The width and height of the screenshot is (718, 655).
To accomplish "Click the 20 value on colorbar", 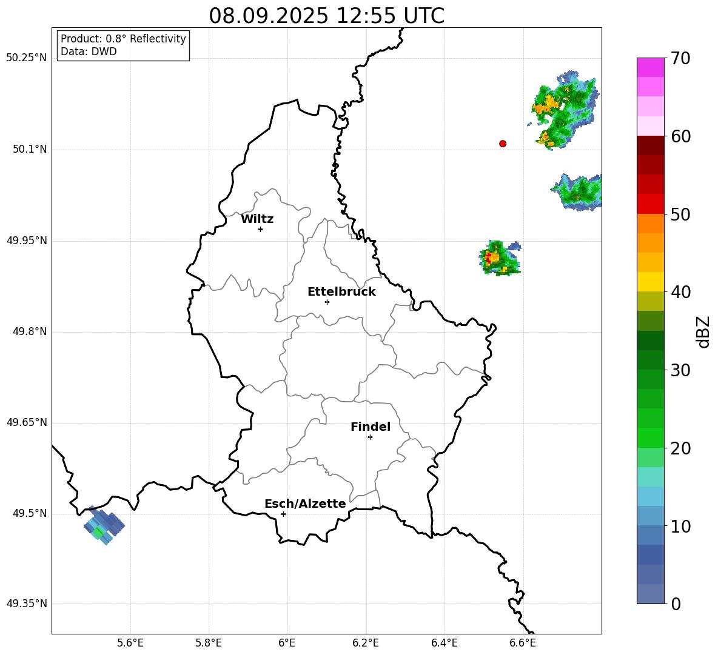I will (x=680, y=448).
